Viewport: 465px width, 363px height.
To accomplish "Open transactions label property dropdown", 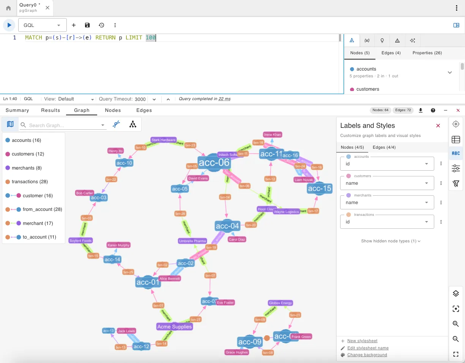I will pyautogui.click(x=387, y=222).
